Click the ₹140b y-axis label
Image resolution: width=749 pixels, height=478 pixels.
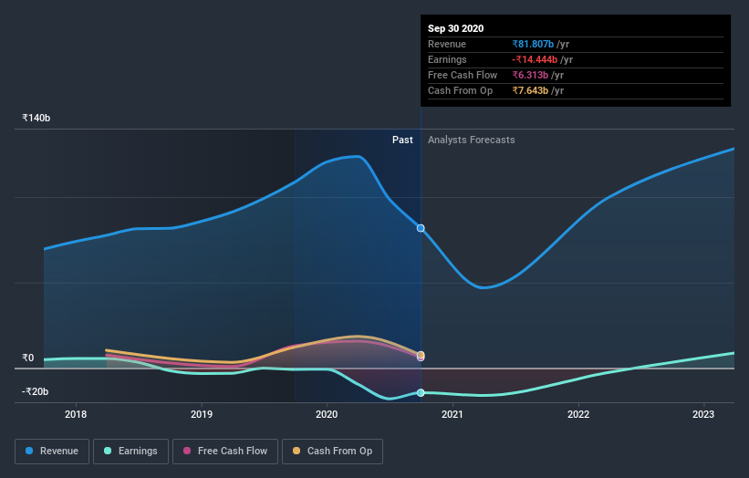[36, 118]
